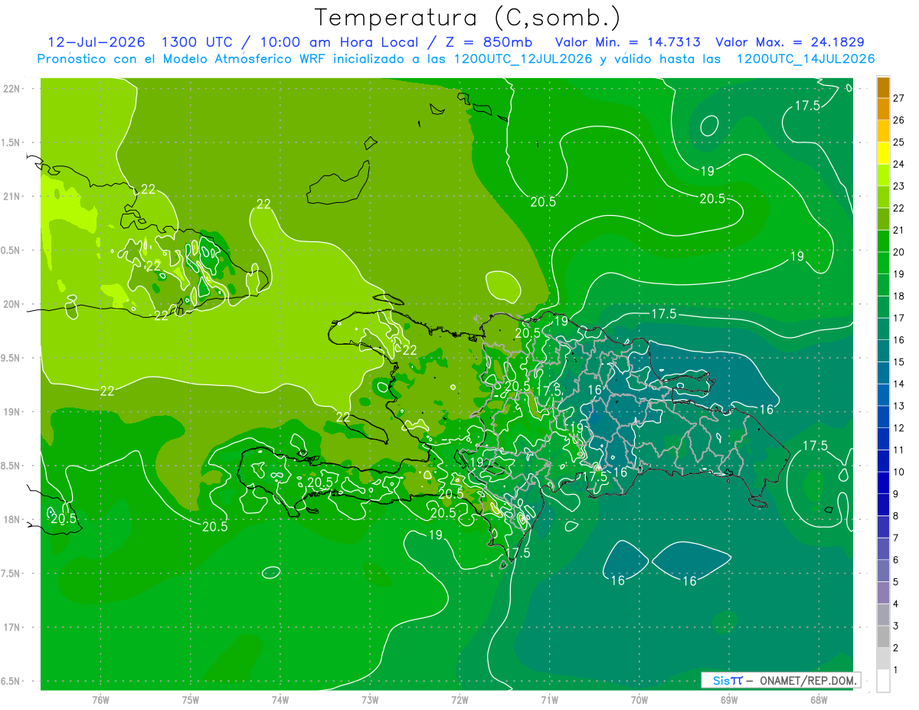919x710 pixels.
Task: Click the title "Temperatura (C,somb.)"
Action: 468,17
